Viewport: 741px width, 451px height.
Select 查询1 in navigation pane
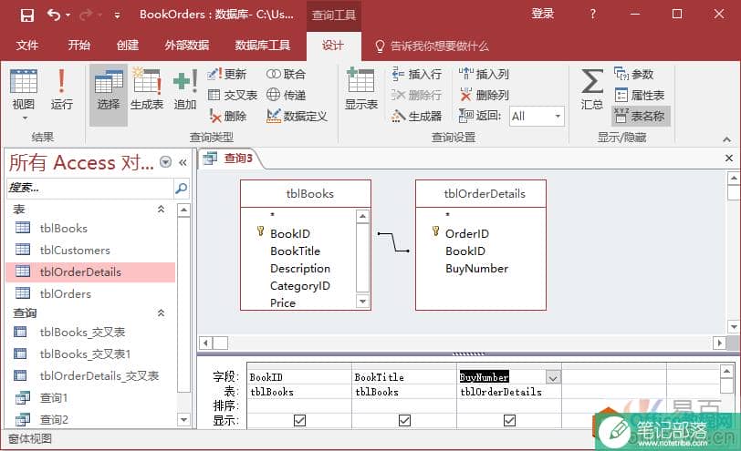[x=90, y=397]
